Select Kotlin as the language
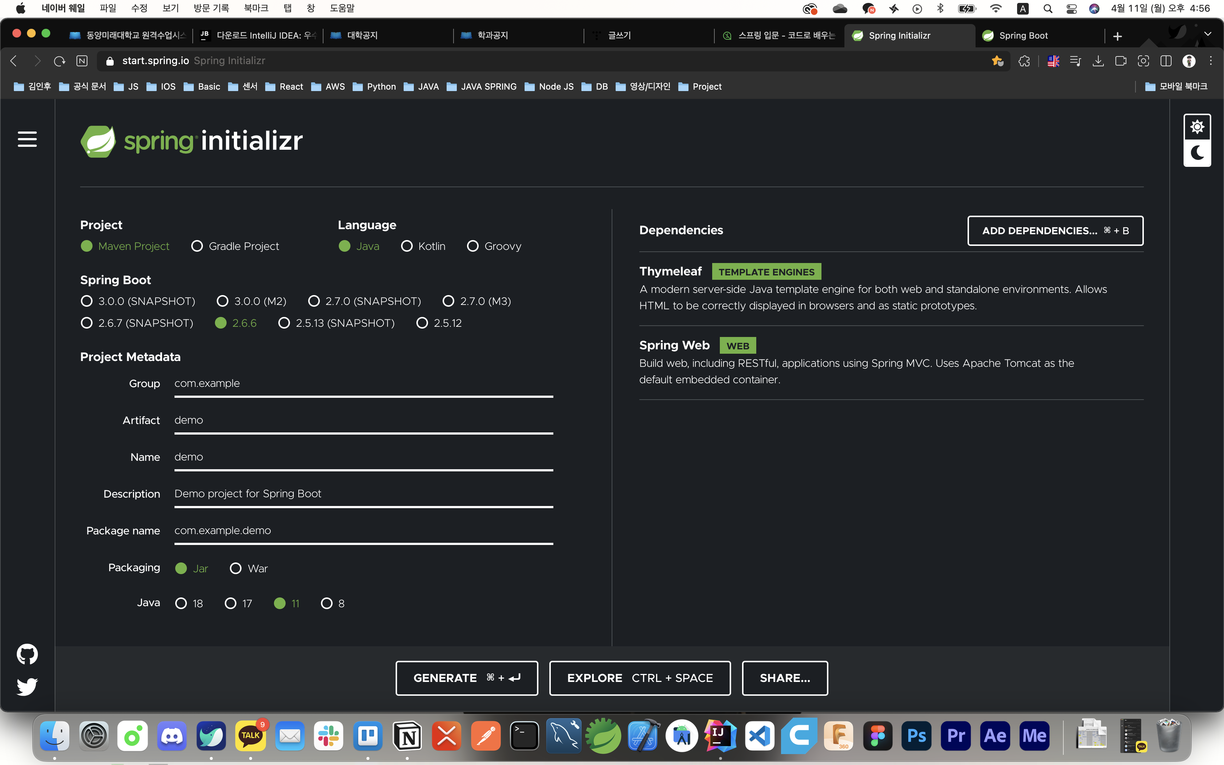 click(407, 246)
